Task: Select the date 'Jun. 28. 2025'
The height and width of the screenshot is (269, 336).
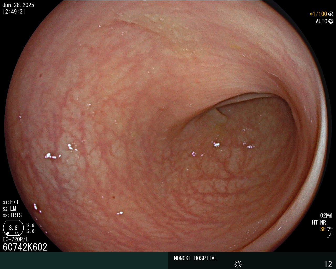Action: [18, 5]
